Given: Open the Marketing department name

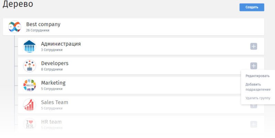Looking at the screenshot, I should pyautogui.click(x=53, y=83).
